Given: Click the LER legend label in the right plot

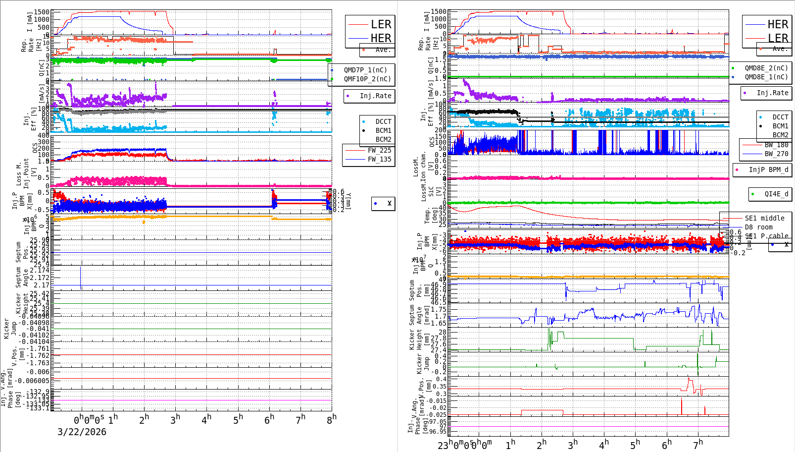Looking at the screenshot, I should click(778, 38).
